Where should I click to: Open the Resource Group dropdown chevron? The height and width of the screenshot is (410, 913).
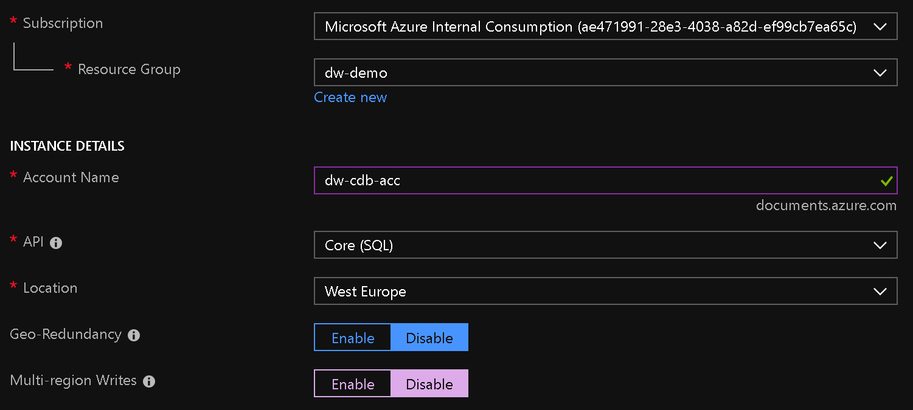click(x=880, y=72)
